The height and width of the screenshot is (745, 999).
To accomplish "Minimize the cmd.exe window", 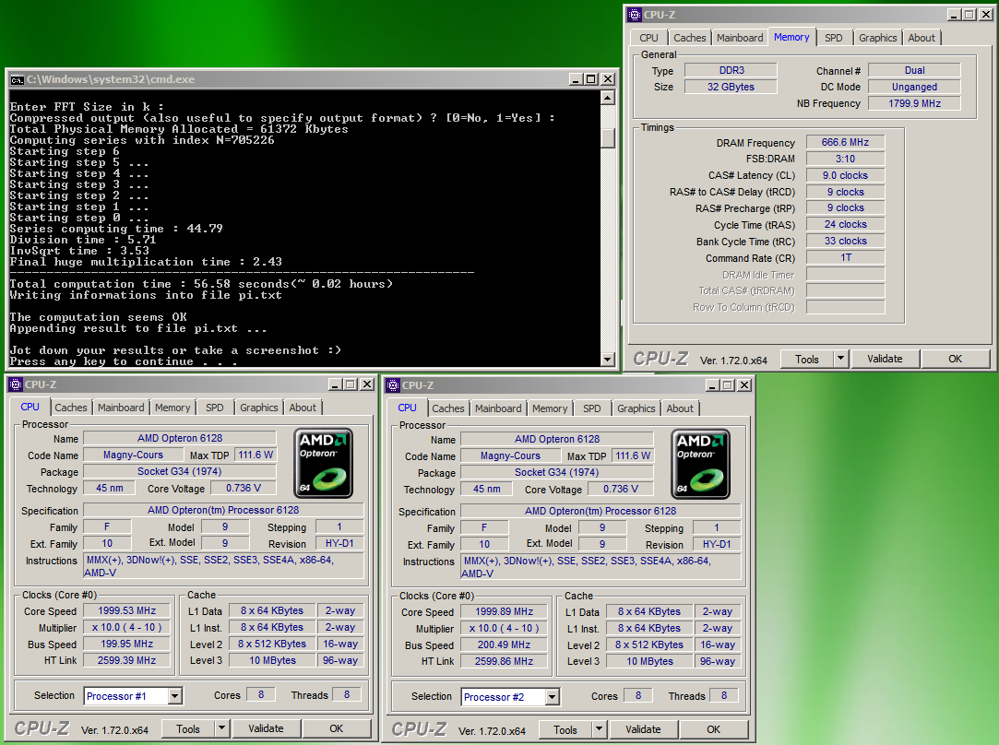I will 576,79.
